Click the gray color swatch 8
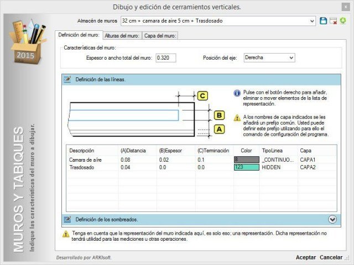This screenshot has width=354, height=265. 247,160
